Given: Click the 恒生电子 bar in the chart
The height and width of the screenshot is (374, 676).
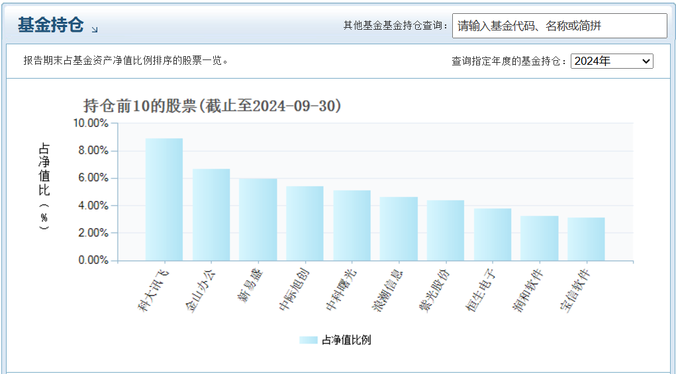Looking at the screenshot, I should 493,235.
